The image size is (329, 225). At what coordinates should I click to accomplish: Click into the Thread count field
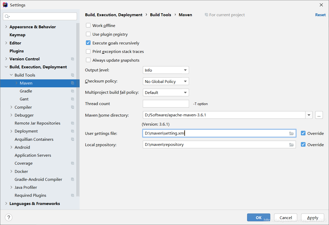coord(166,104)
